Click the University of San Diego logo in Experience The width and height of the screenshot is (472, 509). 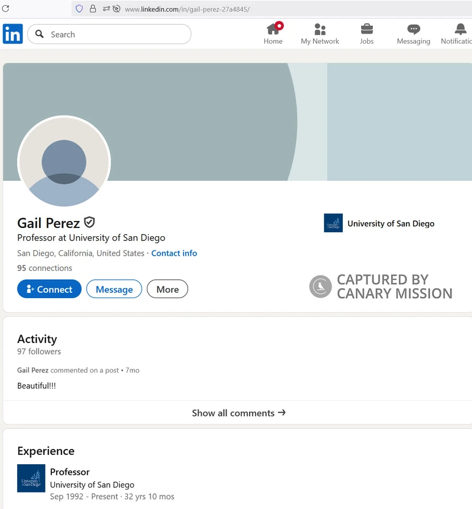click(31, 478)
